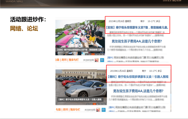Viewport: 188px width, 119px height.
Task: Select slide 6 in pink-car carousel pager
Action: [x=102, y=54]
